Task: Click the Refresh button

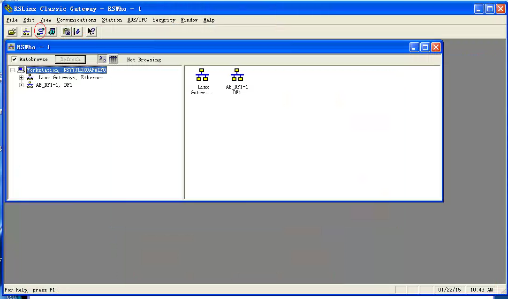Action: [70, 60]
